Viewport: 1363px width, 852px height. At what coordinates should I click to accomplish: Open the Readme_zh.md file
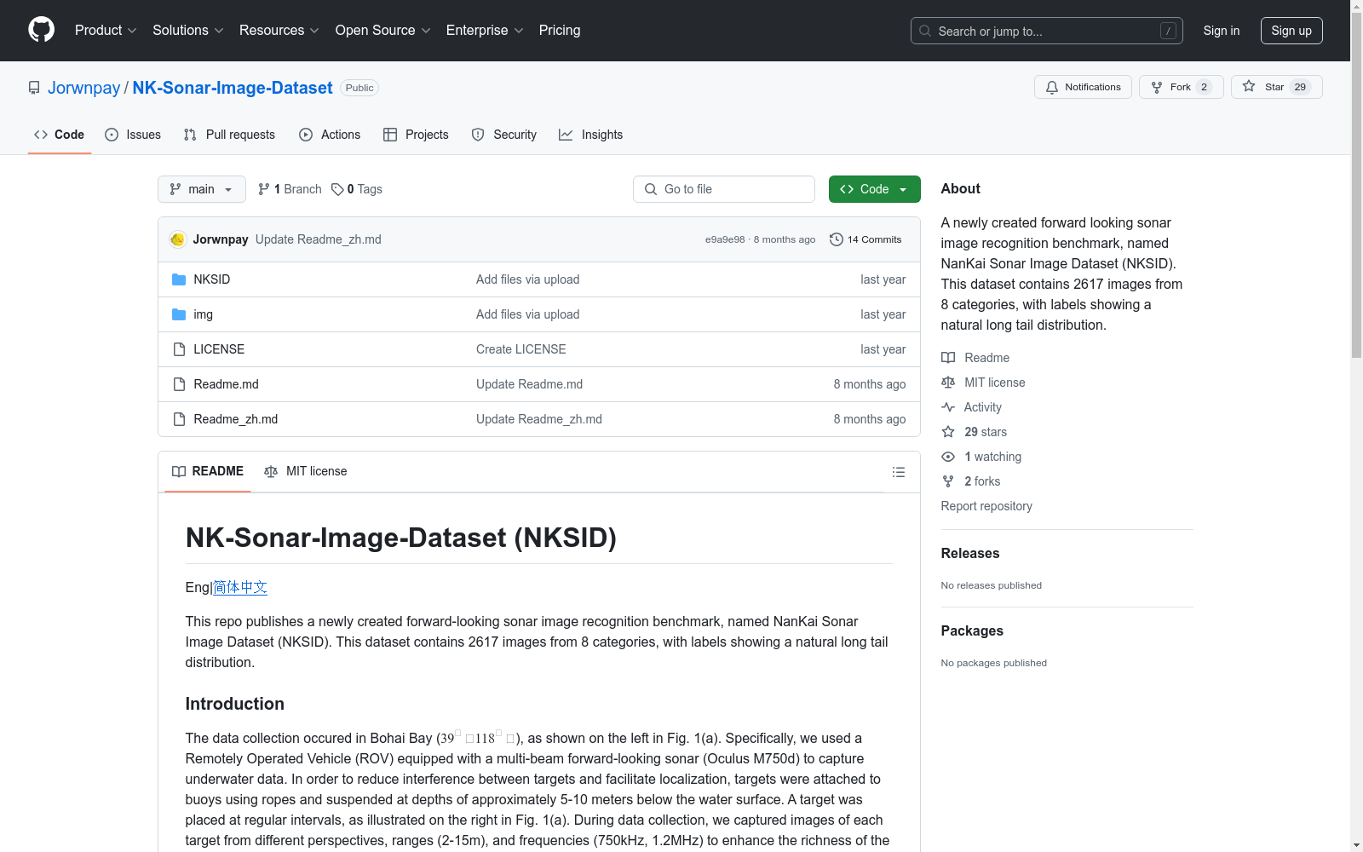pyautogui.click(x=236, y=419)
